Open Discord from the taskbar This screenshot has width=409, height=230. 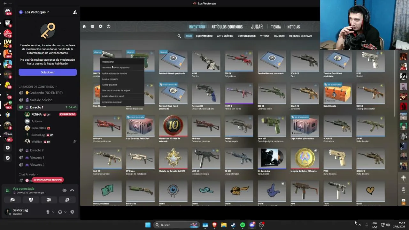[252, 225]
